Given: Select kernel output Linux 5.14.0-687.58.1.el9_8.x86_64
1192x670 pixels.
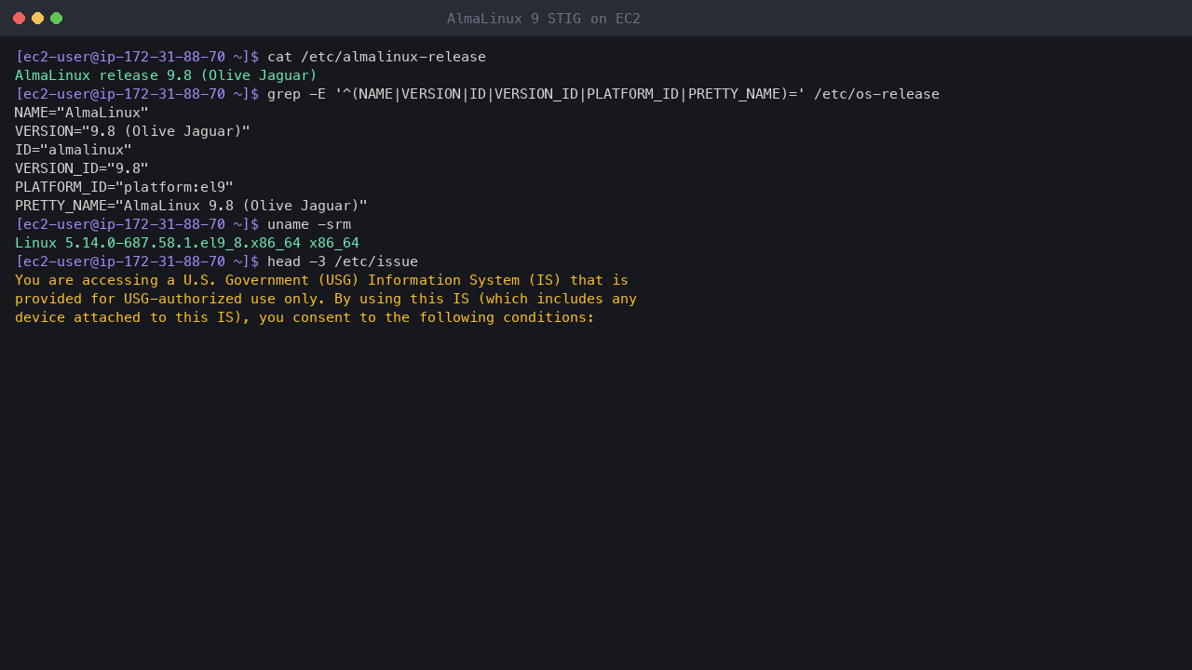Looking at the screenshot, I should (187, 243).
